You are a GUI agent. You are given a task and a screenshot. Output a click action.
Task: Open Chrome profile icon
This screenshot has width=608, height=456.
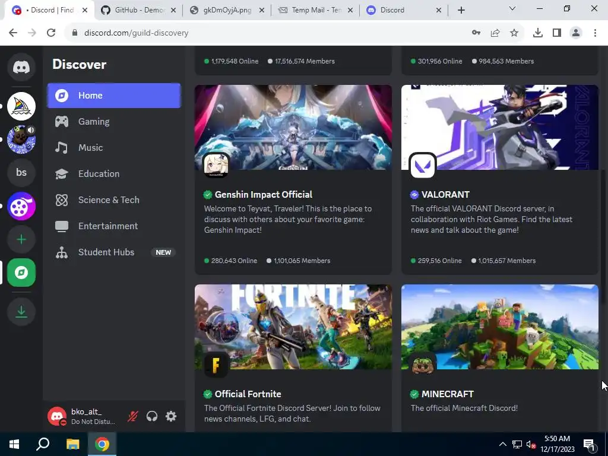pyautogui.click(x=576, y=33)
